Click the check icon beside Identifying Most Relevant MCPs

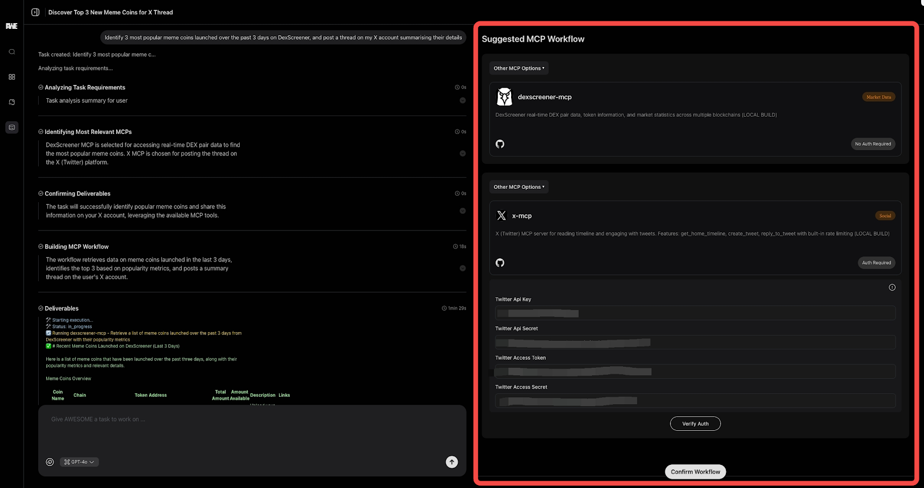pyautogui.click(x=40, y=132)
